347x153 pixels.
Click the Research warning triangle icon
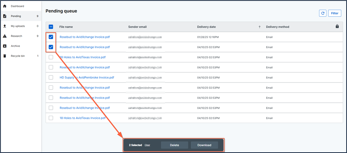pos(5,36)
